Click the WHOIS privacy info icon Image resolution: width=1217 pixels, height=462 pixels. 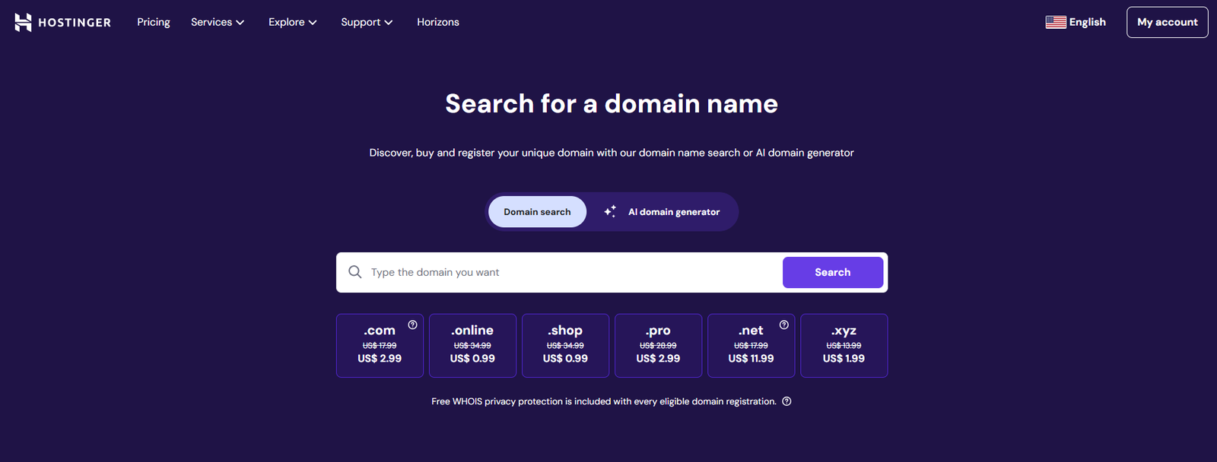[x=786, y=401]
